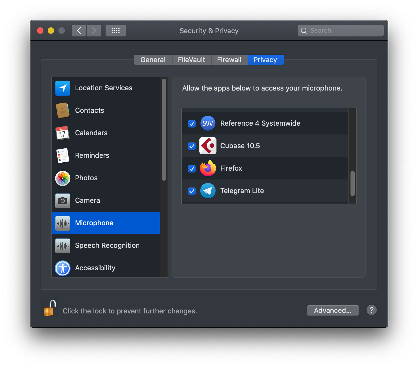Uncheck Cubase 10.5 microphone permission

pyautogui.click(x=192, y=146)
